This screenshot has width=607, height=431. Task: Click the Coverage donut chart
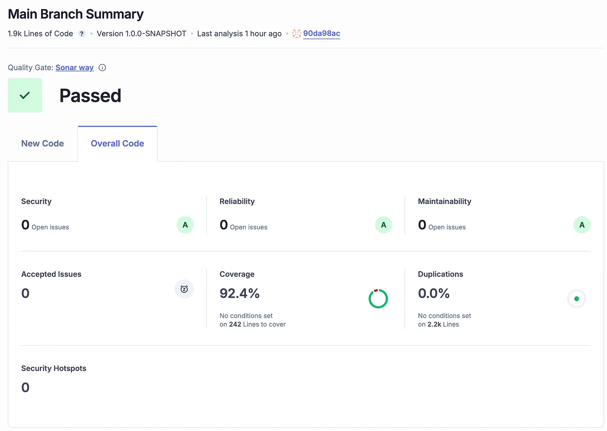[378, 299]
